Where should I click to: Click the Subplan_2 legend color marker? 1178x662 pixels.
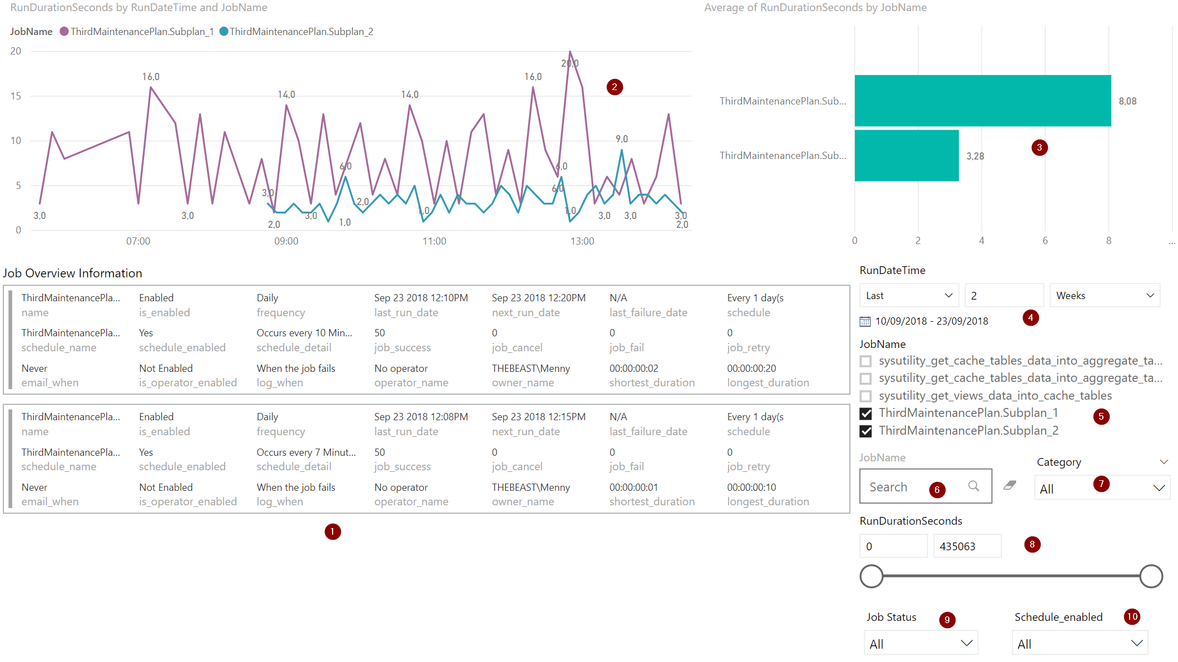(224, 32)
